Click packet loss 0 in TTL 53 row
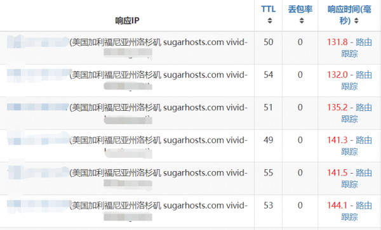Image resolution: width=381 pixels, height=230 pixels. [x=300, y=205]
